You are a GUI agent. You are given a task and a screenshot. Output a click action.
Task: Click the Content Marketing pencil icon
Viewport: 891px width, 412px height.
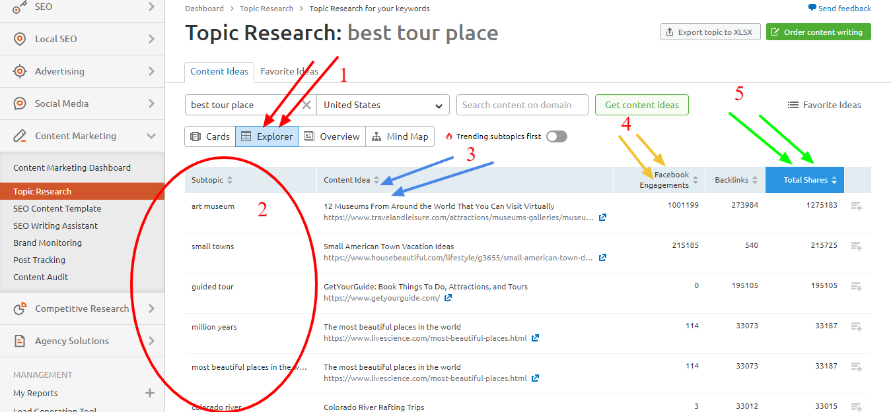pos(20,136)
